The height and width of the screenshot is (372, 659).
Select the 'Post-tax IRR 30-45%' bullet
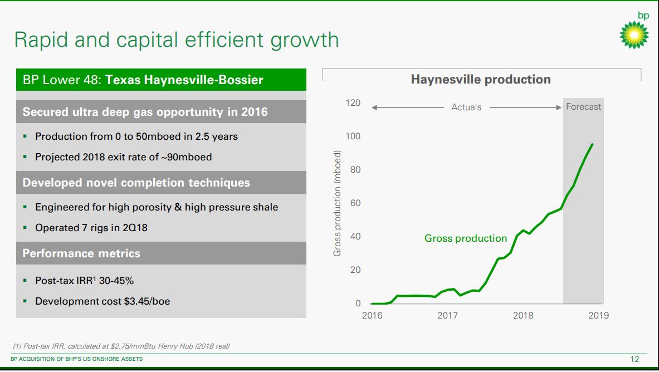click(x=85, y=281)
